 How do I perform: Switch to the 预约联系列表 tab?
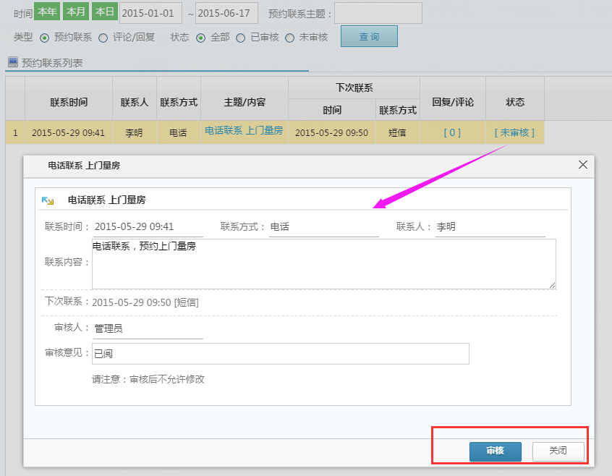coord(52,63)
